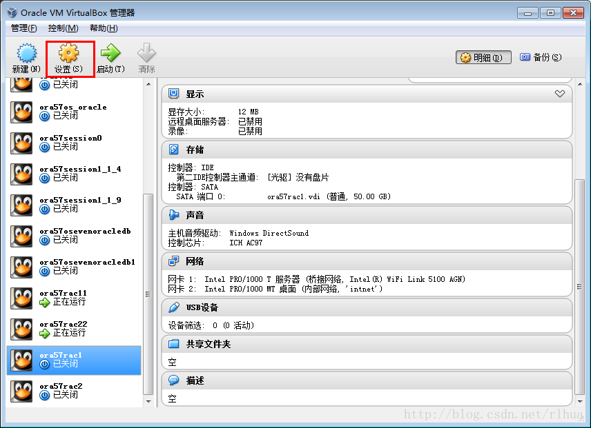Viewport: 591px width, 428px height.
Task: Open 设置 (Settings) gear toolbar icon
Action: (x=68, y=52)
